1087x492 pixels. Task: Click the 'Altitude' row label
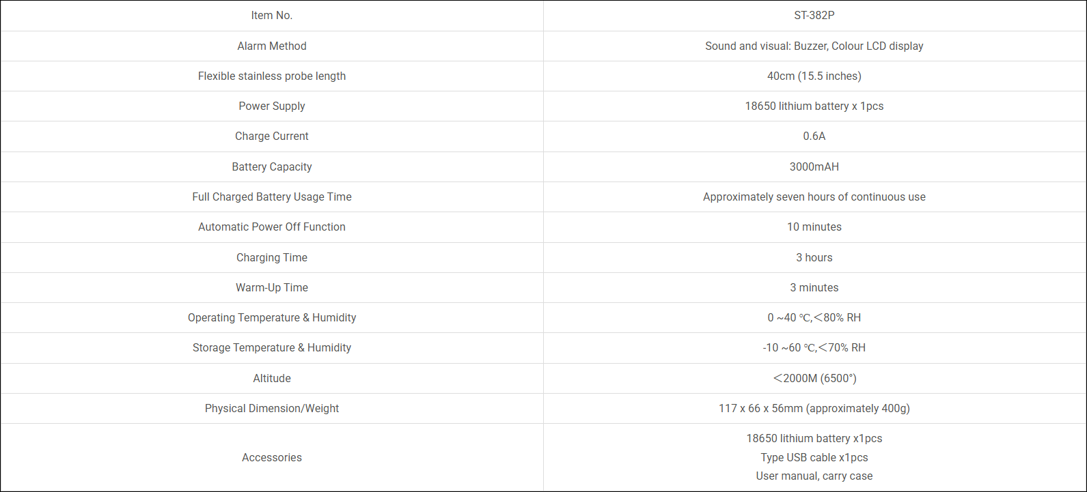[x=272, y=378]
